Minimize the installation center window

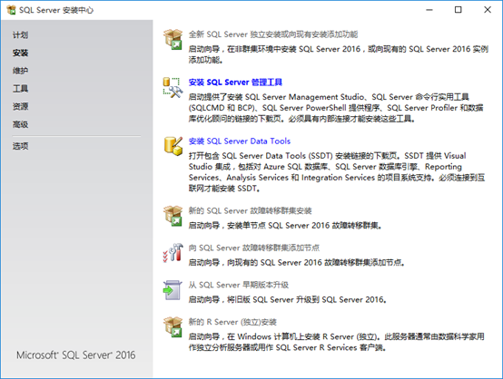pyautogui.click(x=429, y=10)
